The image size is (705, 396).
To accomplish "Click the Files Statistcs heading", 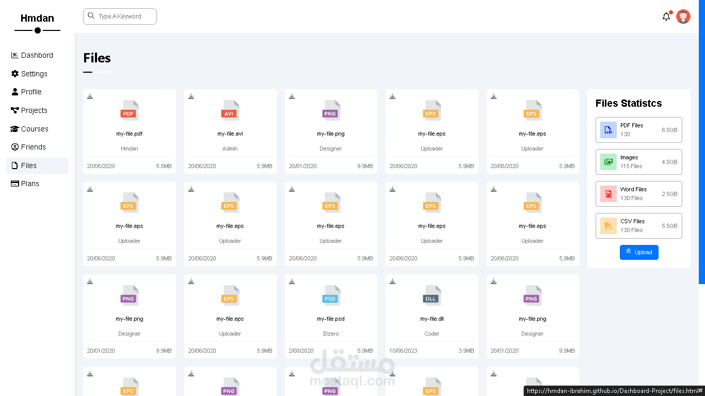I will (629, 103).
